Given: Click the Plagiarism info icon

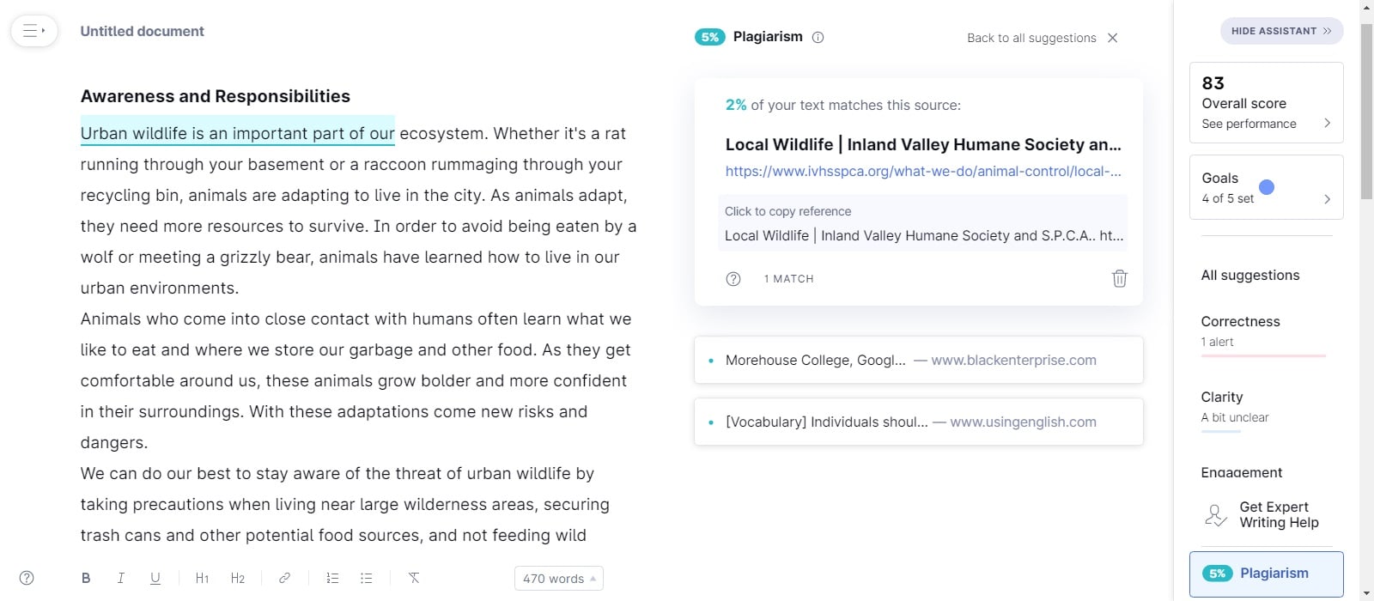Looking at the screenshot, I should click(818, 37).
